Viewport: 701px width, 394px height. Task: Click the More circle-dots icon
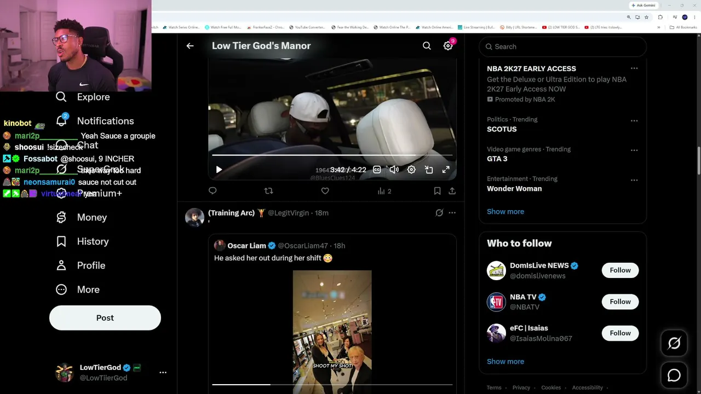pos(61,289)
